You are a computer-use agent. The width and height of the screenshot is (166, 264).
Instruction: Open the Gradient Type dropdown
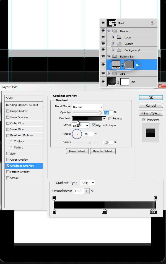pyautogui.click(x=87, y=183)
